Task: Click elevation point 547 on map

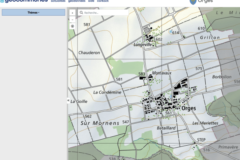Action: tap(126, 122)
